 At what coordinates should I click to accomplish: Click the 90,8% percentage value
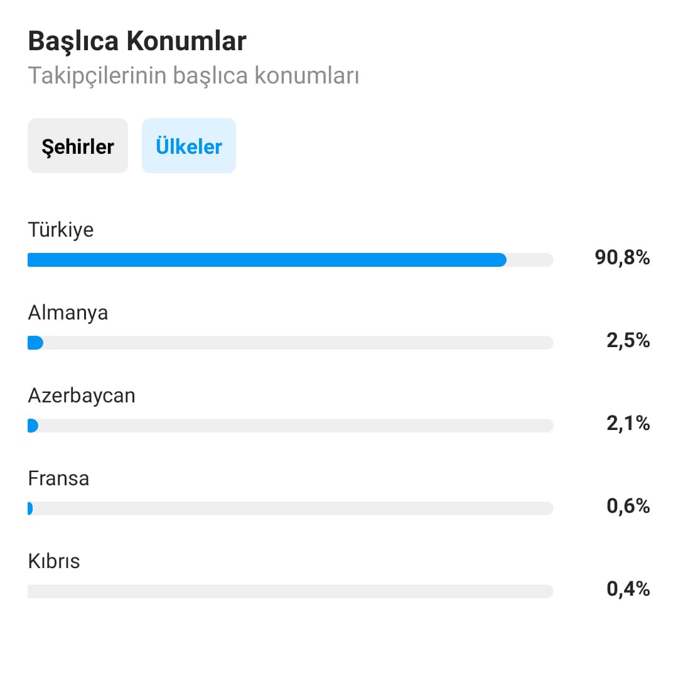tap(622, 257)
